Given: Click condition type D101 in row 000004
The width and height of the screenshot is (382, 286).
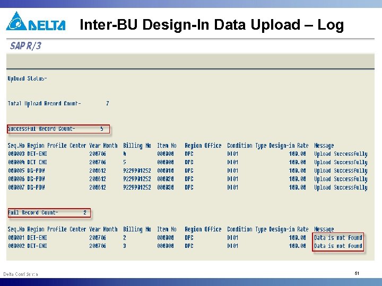Looking at the screenshot, I should click(x=233, y=162).
